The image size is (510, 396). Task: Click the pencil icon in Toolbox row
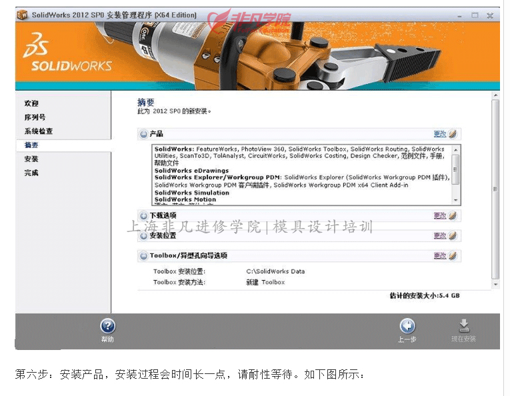[453, 256]
